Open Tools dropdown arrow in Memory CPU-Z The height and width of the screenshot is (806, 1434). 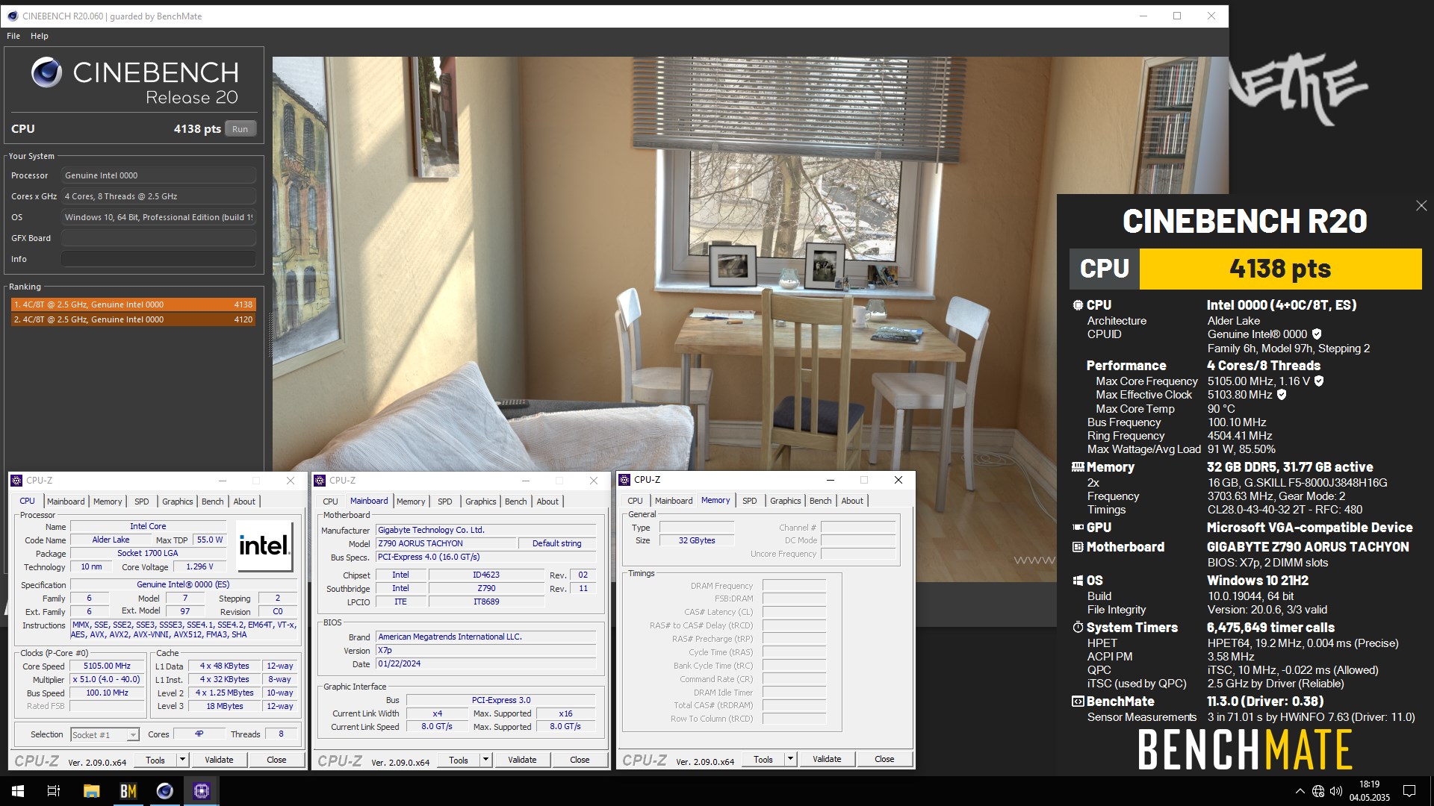pos(789,759)
